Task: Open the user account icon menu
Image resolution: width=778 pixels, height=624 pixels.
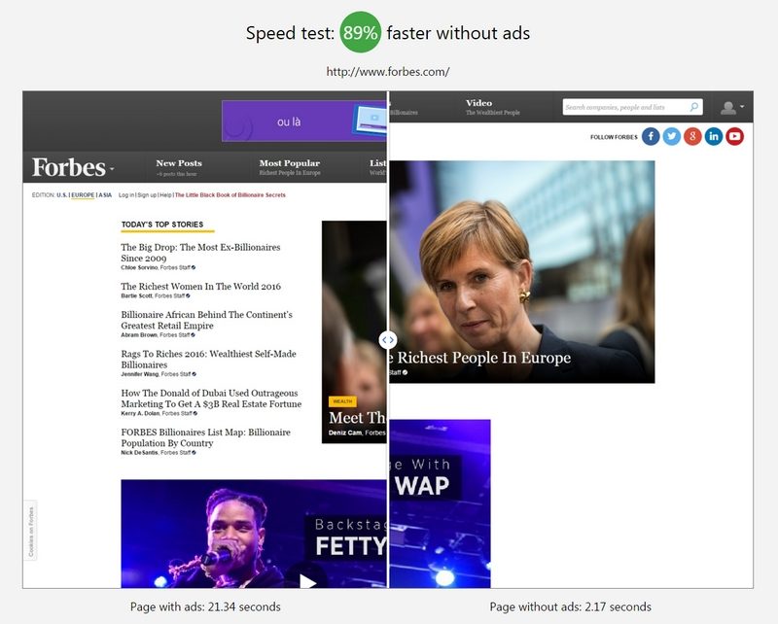Action: [732, 107]
